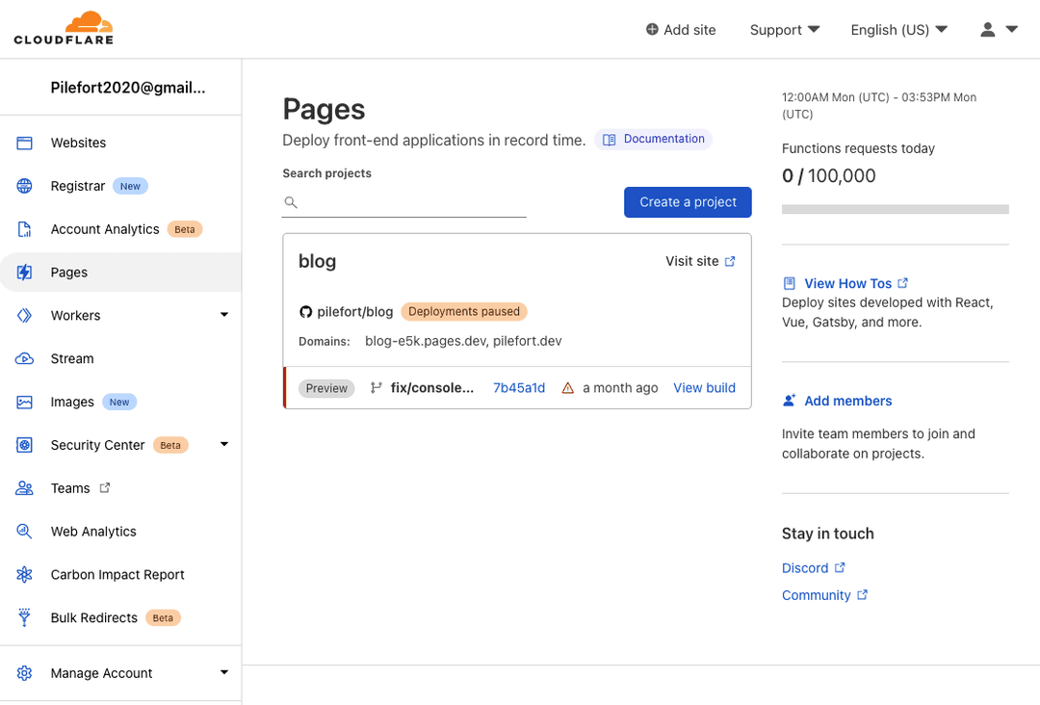The height and width of the screenshot is (705, 1040).
Task: Open the Stream cloud icon
Action: [24, 358]
